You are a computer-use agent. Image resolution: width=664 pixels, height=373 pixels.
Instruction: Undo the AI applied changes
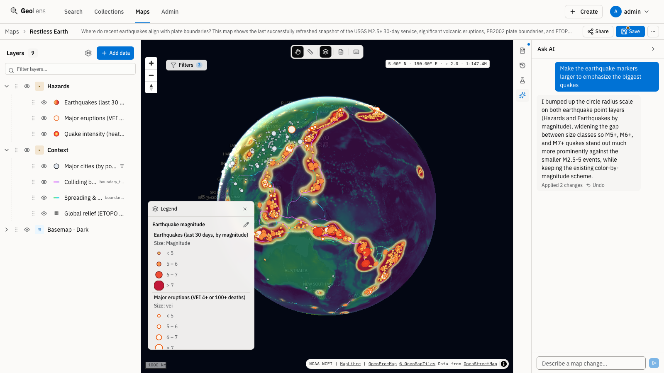coord(596,185)
